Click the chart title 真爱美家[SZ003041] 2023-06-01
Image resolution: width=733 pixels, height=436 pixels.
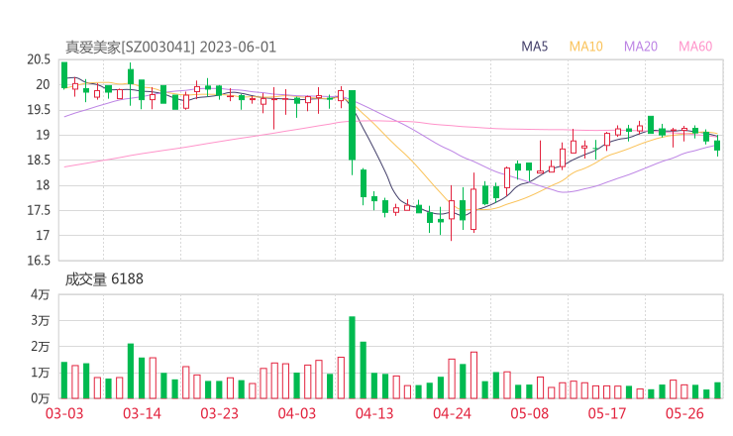[x=170, y=48]
